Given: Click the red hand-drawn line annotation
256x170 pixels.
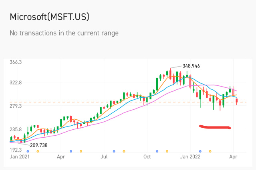Looking at the screenshot, I should (x=215, y=128).
